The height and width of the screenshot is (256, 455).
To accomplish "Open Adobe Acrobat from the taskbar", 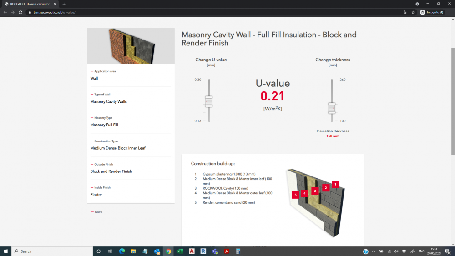I will click(227, 251).
